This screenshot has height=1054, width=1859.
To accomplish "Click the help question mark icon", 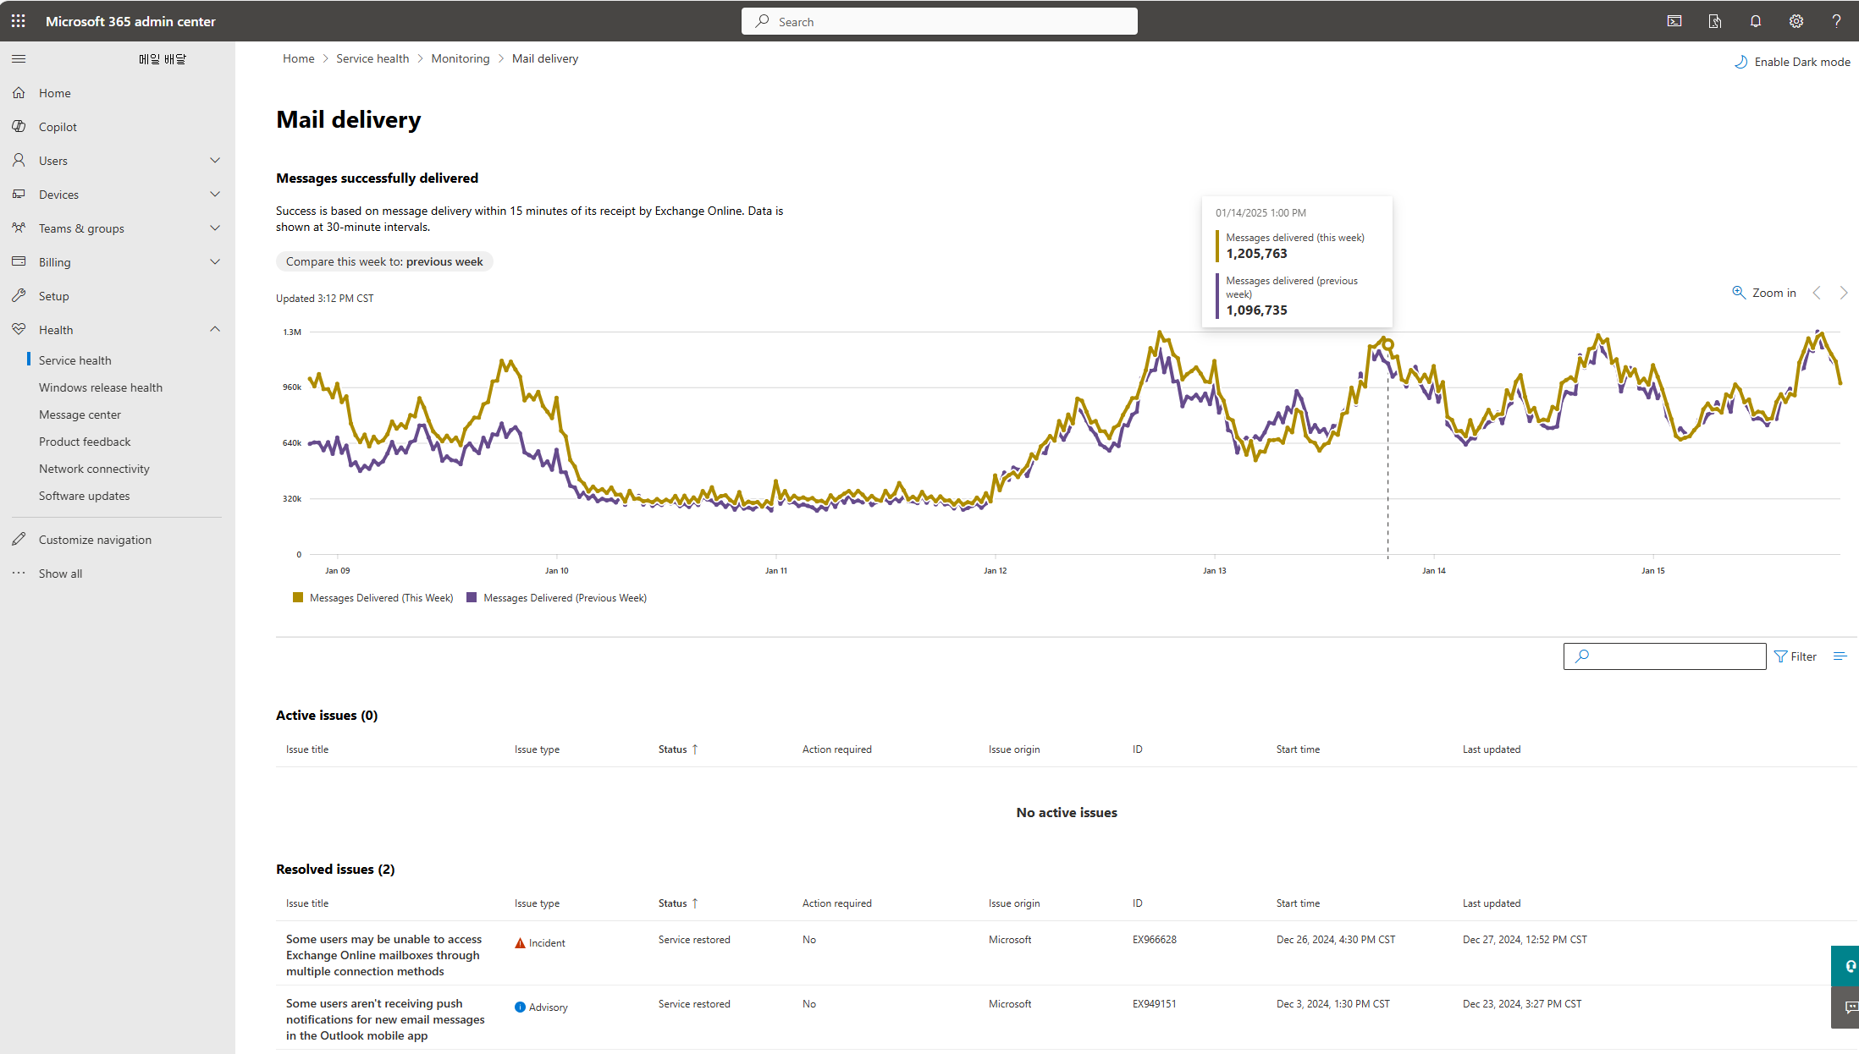I will (1836, 21).
